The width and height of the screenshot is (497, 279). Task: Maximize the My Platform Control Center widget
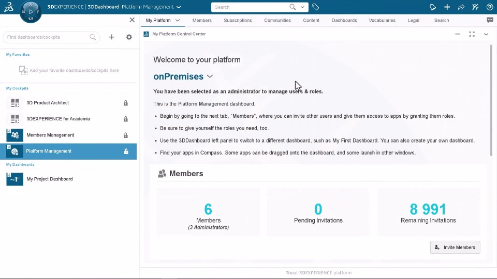[x=472, y=34]
